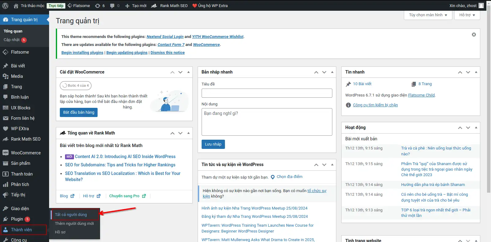
Task: Open "Form liên hệ" menu
Action: tap(25, 118)
